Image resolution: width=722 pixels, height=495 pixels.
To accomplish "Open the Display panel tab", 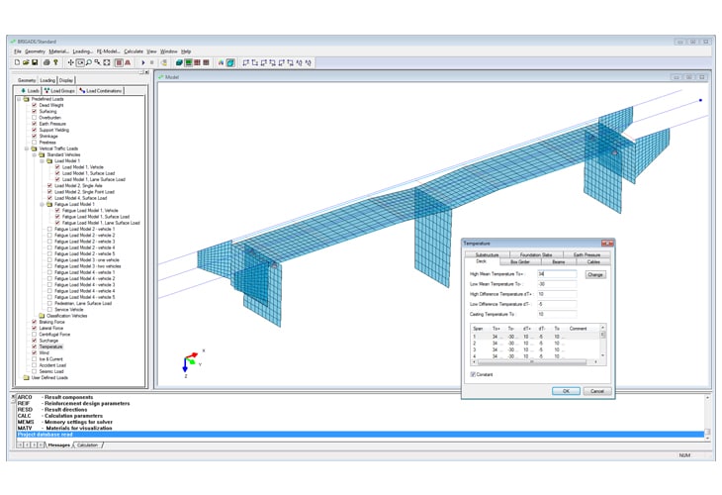I will point(66,80).
